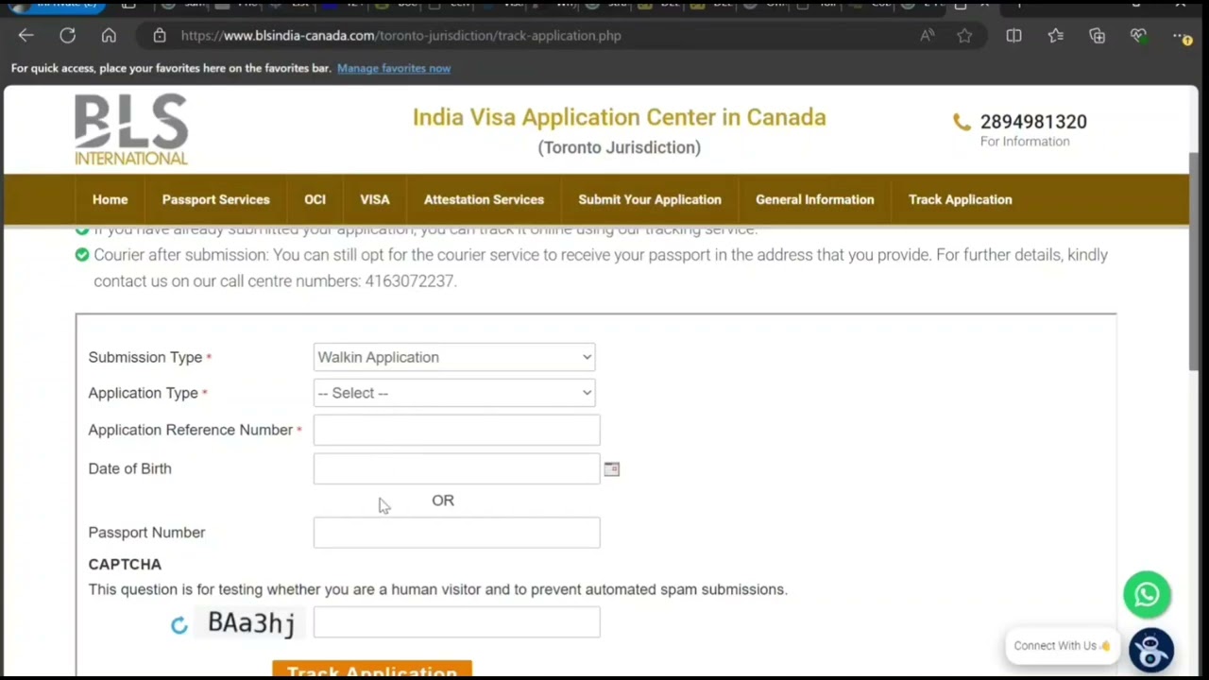Viewport: 1209px width, 680px height.
Task: Open the Passport Services menu
Action: [215, 199]
